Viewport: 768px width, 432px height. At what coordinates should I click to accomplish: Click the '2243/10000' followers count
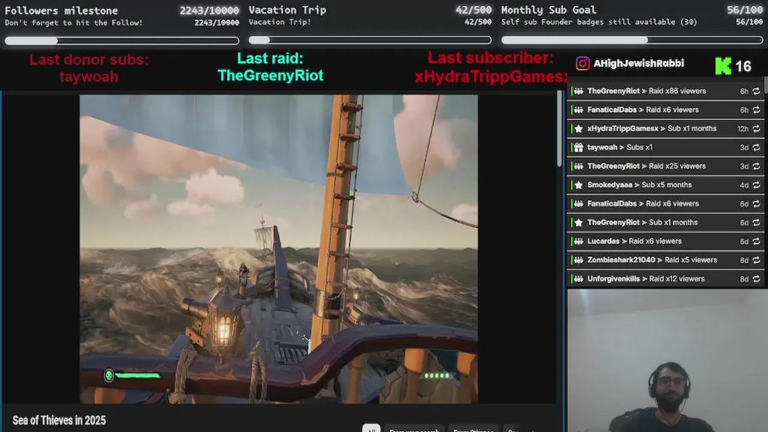[209, 10]
